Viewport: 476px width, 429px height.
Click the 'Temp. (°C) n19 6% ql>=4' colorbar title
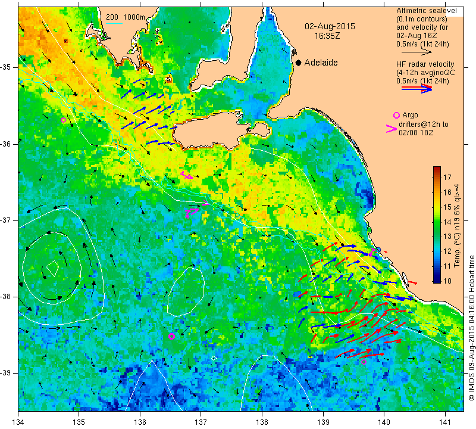tap(457, 226)
